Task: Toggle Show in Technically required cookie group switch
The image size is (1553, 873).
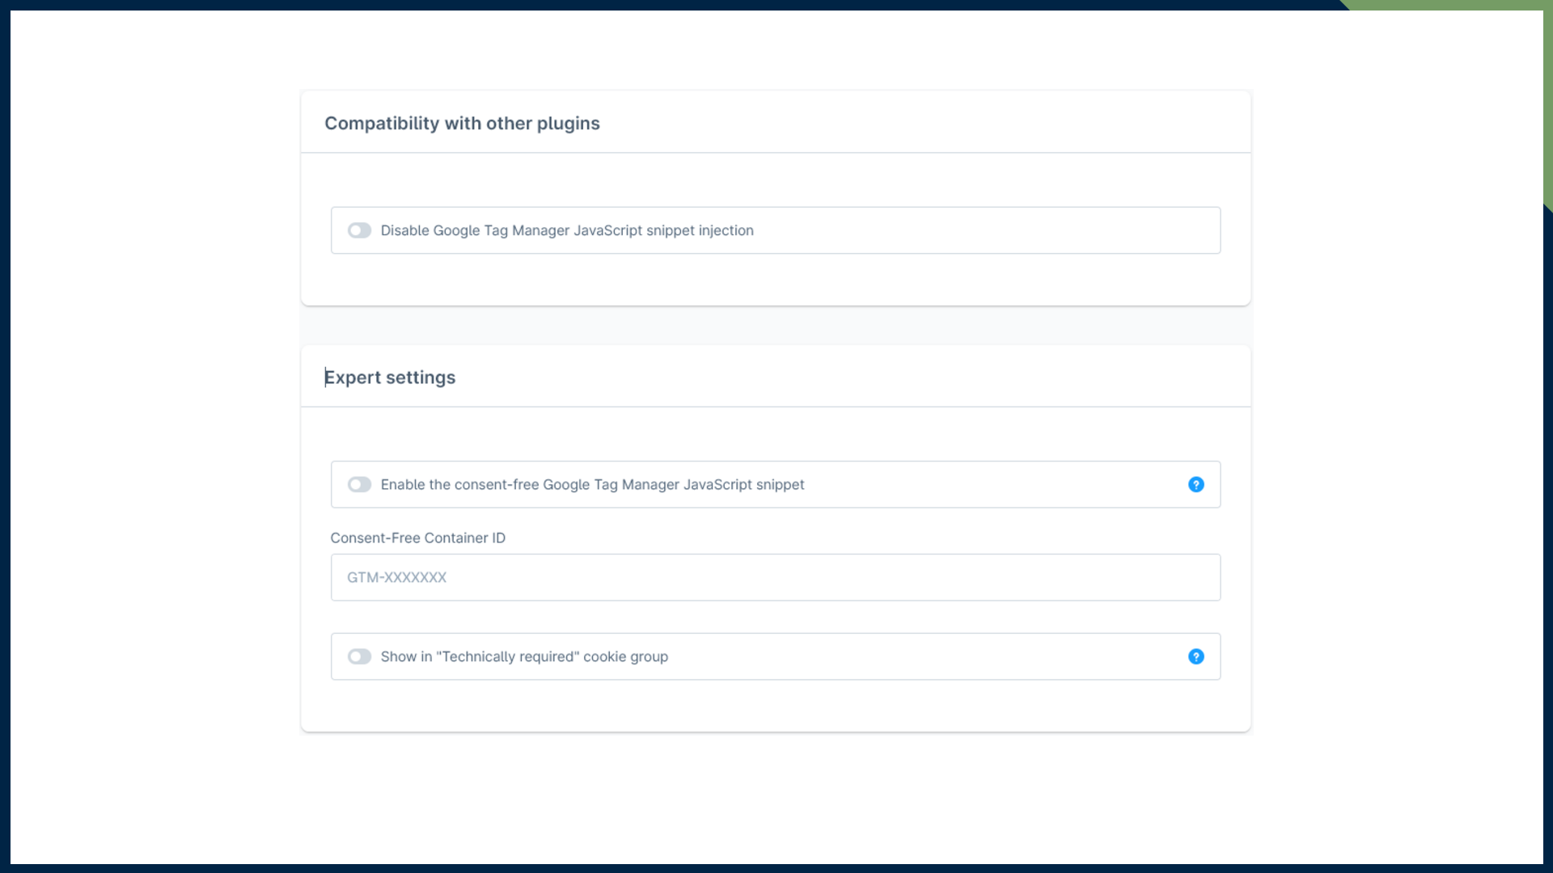Action: pyautogui.click(x=359, y=656)
